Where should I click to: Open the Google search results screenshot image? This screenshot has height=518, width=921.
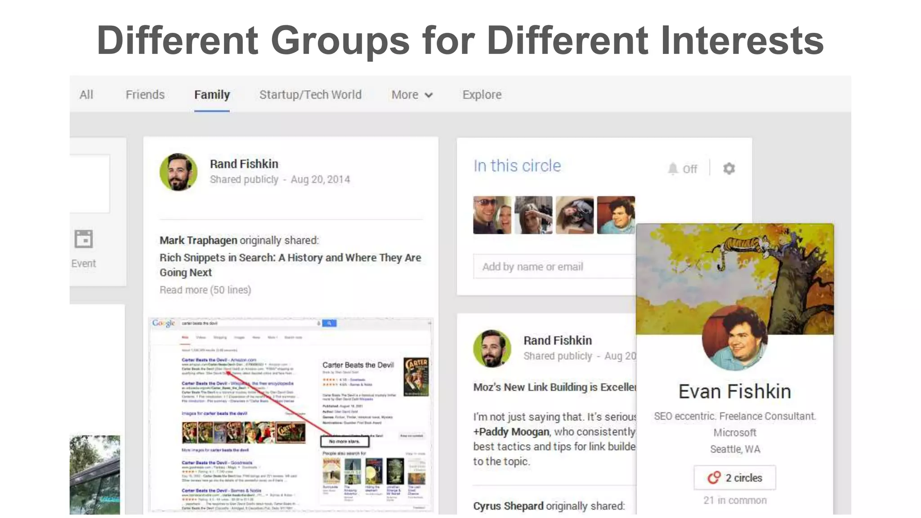291,415
